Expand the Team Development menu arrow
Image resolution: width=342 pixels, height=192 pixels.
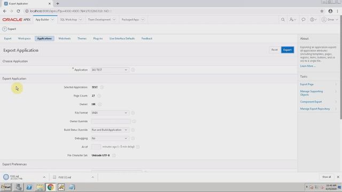[x=114, y=20]
